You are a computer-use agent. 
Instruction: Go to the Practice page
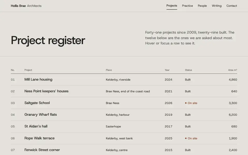[188, 6]
